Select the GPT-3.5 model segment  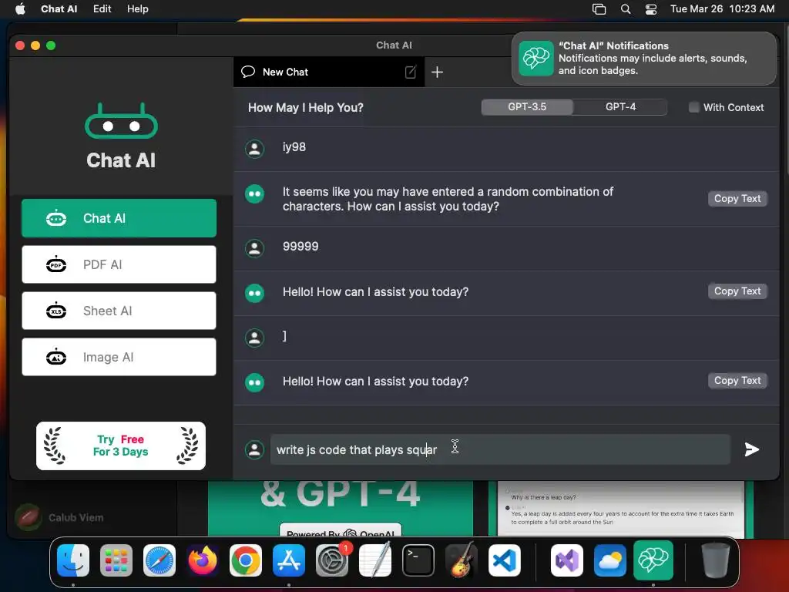pos(527,106)
